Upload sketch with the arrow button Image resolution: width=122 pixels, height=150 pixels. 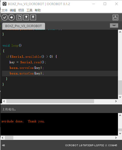(11, 17)
